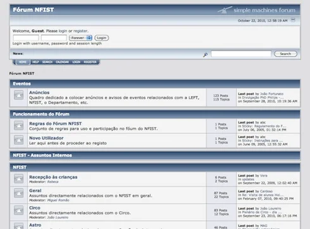The image size is (310, 229).
Task: Open the Recepção às crianças board
Action: point(53,177)
